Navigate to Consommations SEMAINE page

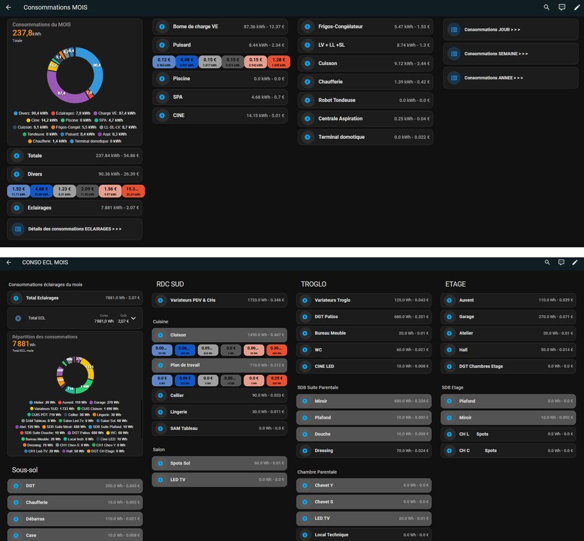pyautogui.click(x=511, y=54)
